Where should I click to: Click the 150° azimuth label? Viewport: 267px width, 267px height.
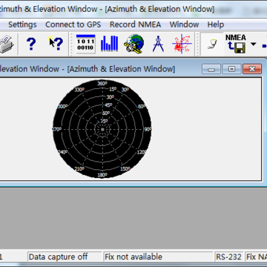tap(125, 168)
